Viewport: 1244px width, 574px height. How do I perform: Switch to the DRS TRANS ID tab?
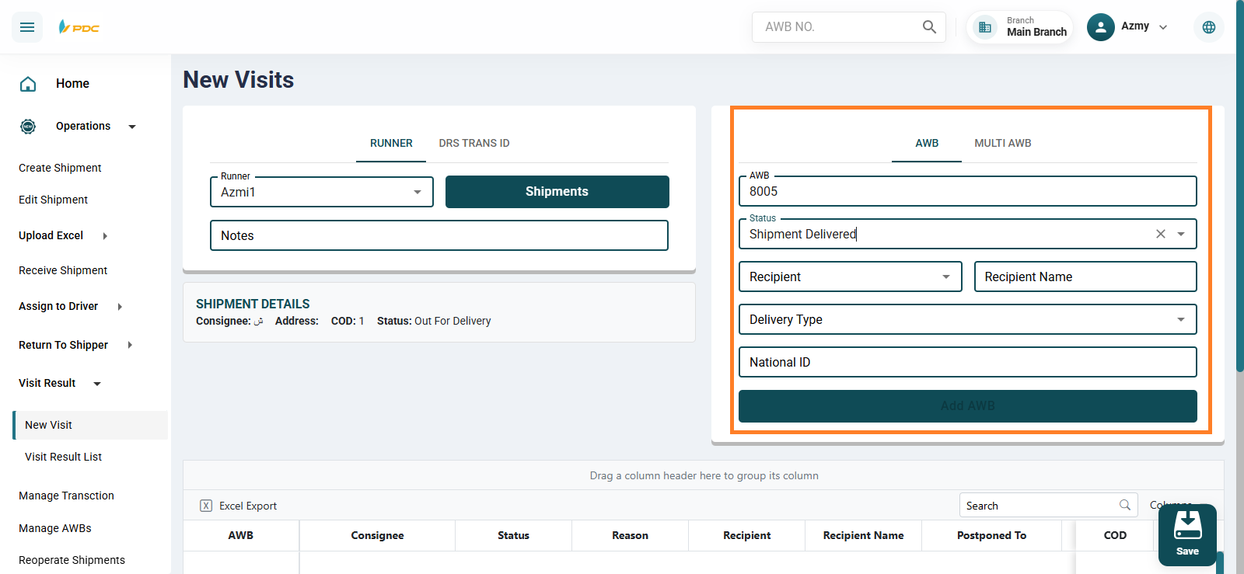click(x=473, y=143)
